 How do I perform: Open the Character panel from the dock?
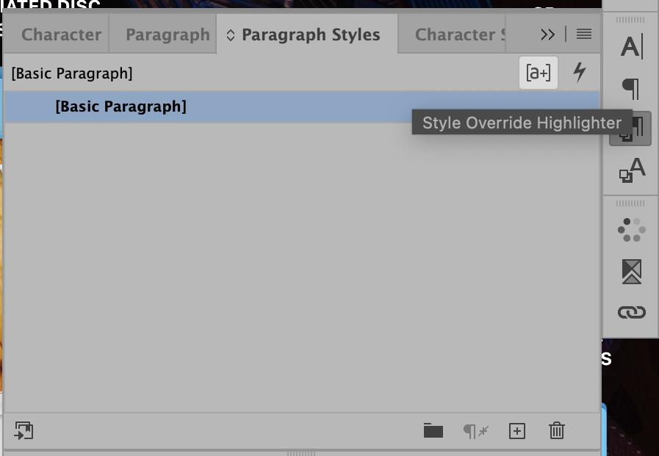pos(630,46)
